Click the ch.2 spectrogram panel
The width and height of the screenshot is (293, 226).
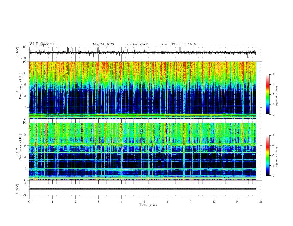(x=143, y=151)
